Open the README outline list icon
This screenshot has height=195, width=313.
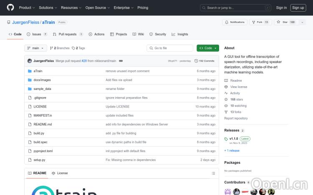[x=213, y=173]
